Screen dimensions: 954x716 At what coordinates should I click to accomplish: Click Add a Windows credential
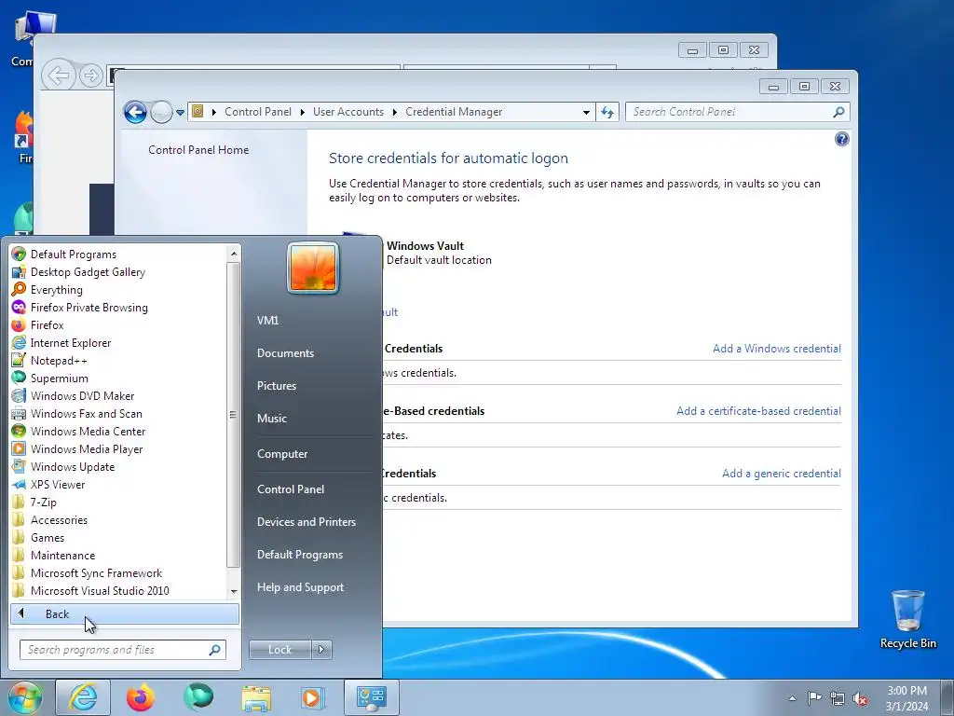[776, 349]
